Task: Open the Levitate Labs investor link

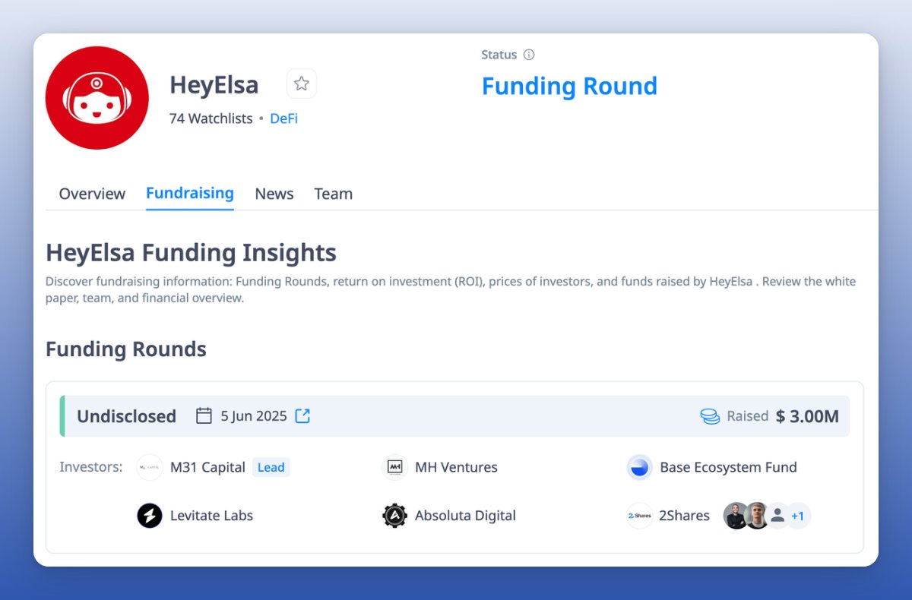Action: pos(211,516)
